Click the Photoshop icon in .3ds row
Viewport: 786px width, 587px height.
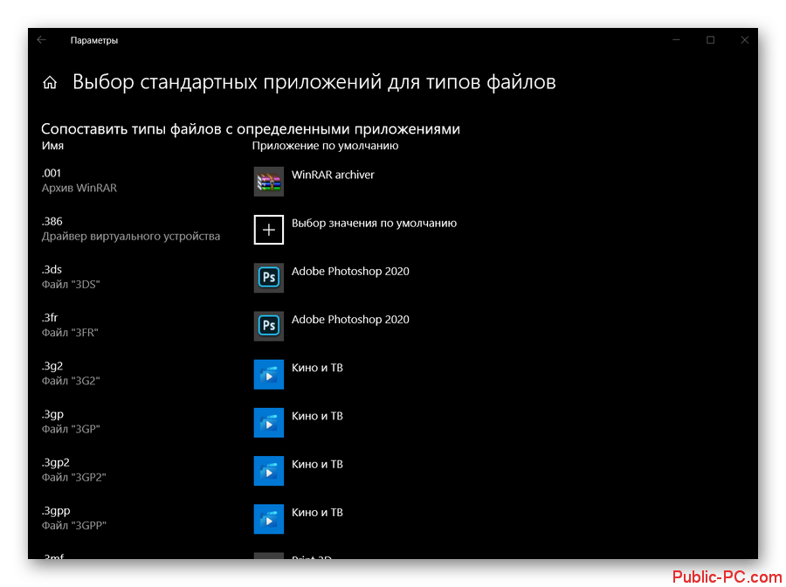pos(269,278)
